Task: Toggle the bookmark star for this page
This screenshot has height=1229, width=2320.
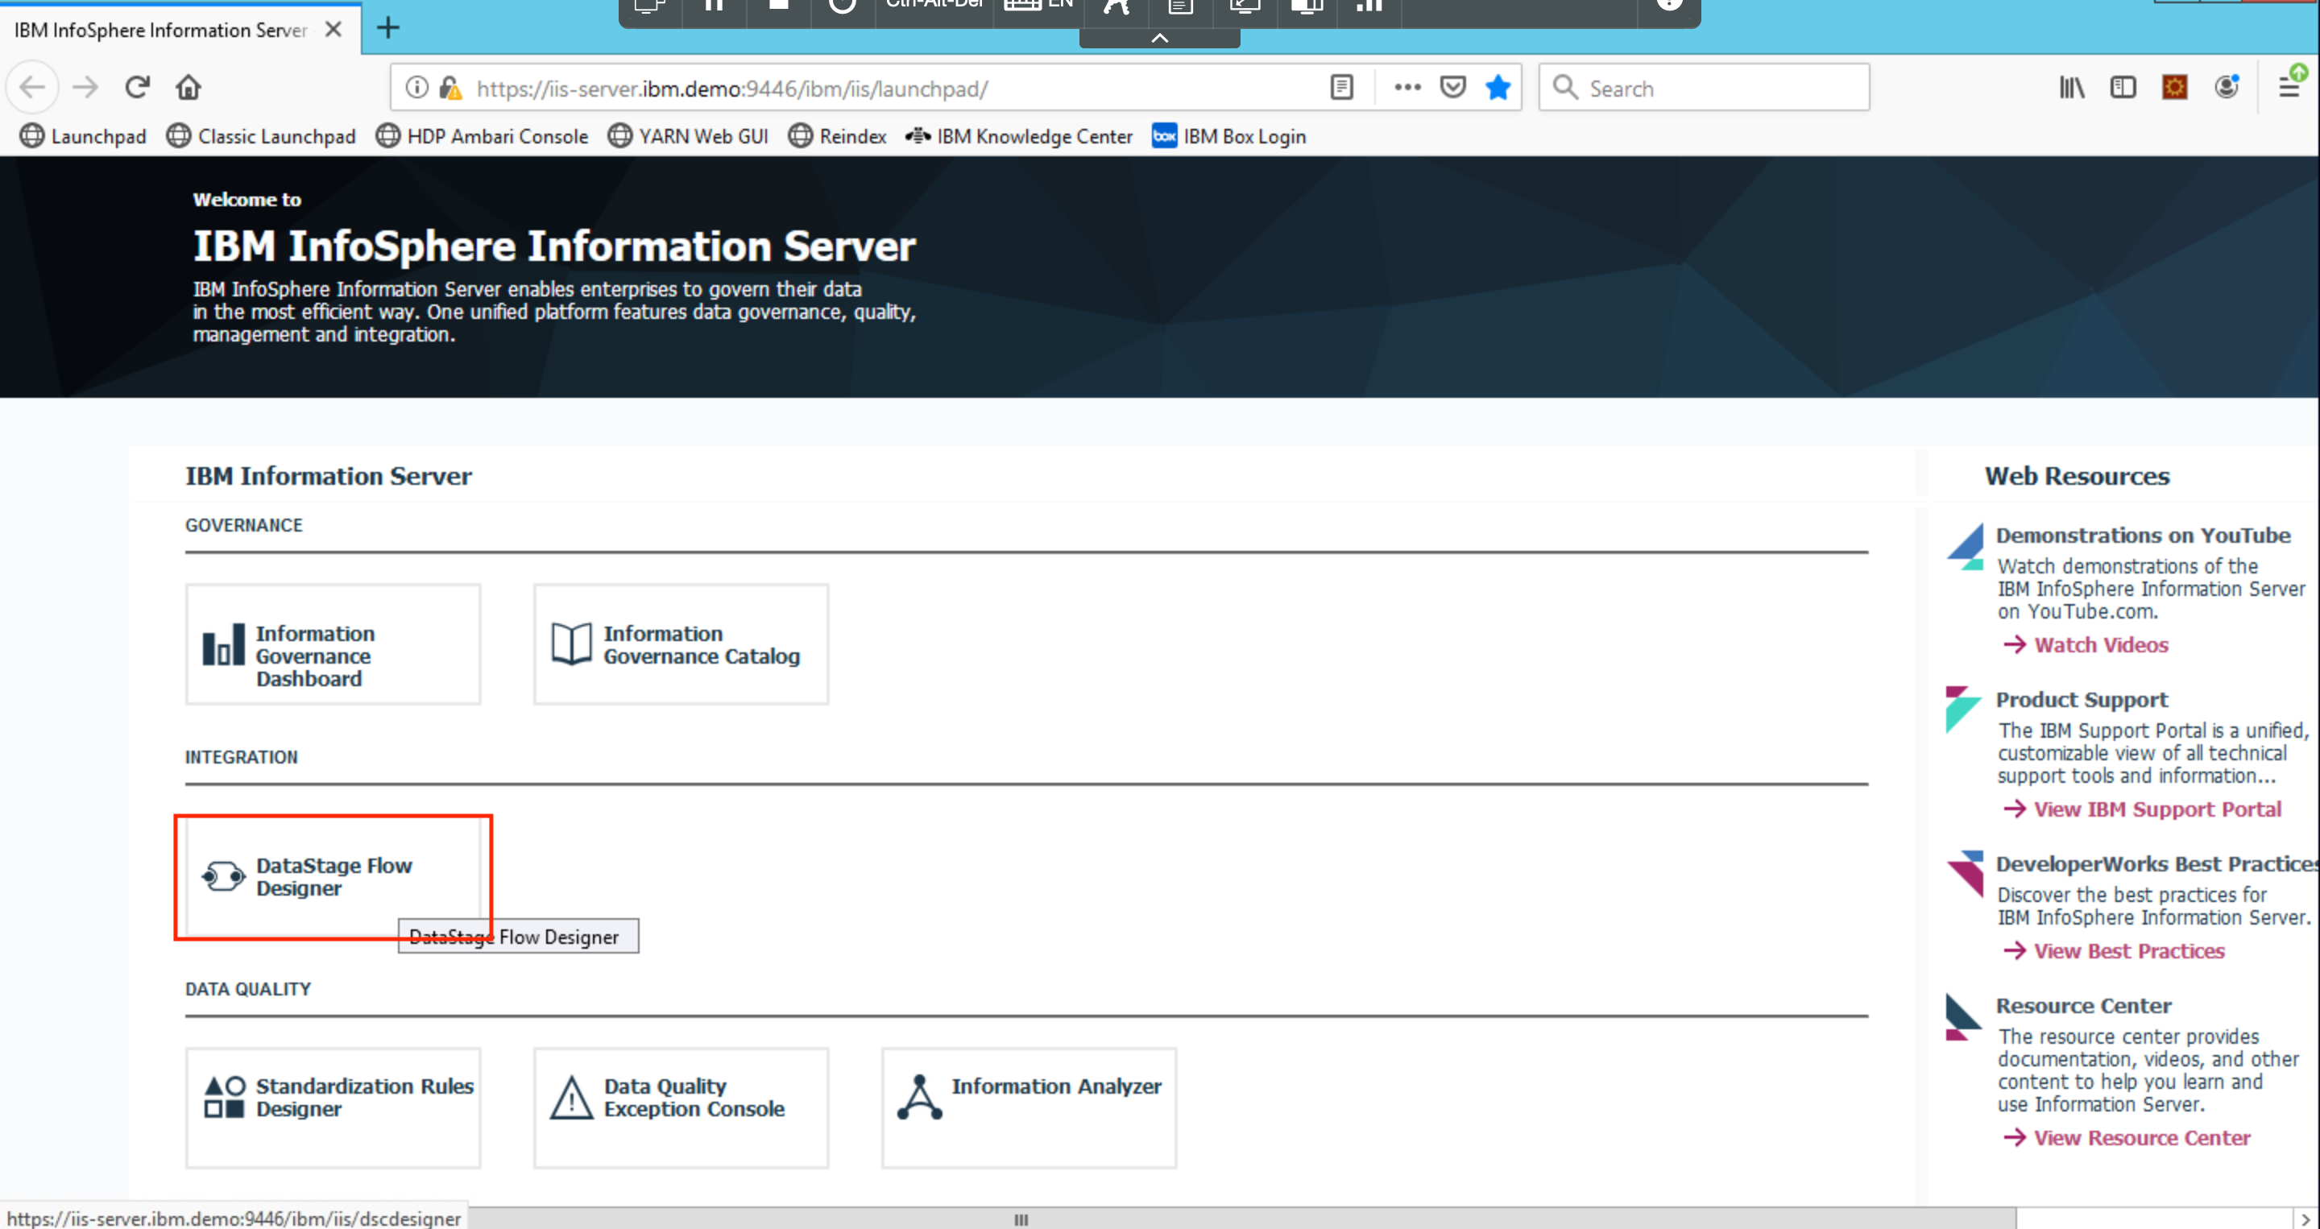Action: pyautogui.click(x=1498, y=87)
